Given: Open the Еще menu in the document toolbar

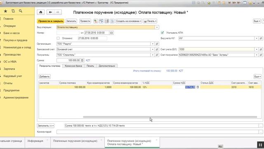Looking at the screenshot, I should point(257,21).
